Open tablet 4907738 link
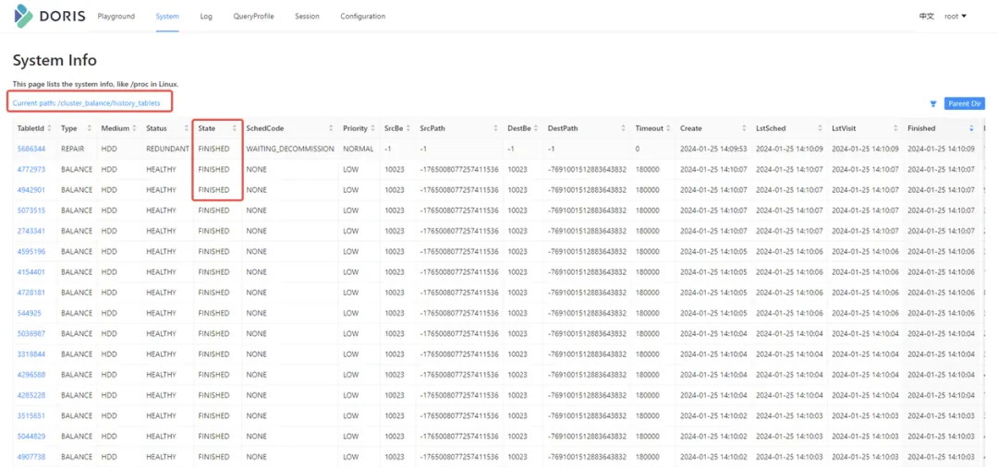Viewport: 998px width, 467px height. 31,457
